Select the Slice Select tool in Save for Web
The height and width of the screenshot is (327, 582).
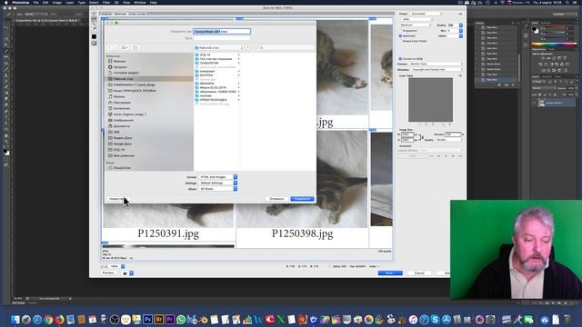pyautogui.click(x=94, y=19)
